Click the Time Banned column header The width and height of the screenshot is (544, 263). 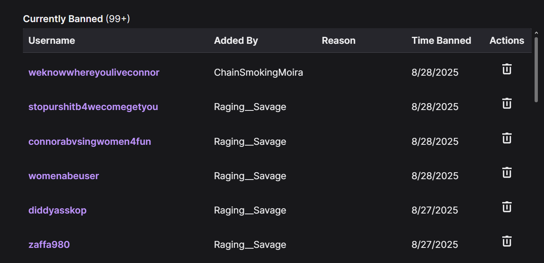[441, 40]
